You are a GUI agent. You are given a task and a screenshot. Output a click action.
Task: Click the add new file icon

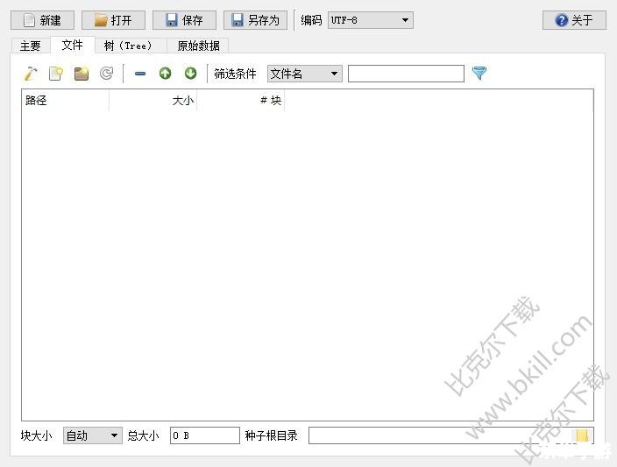(x=56, y=74)
